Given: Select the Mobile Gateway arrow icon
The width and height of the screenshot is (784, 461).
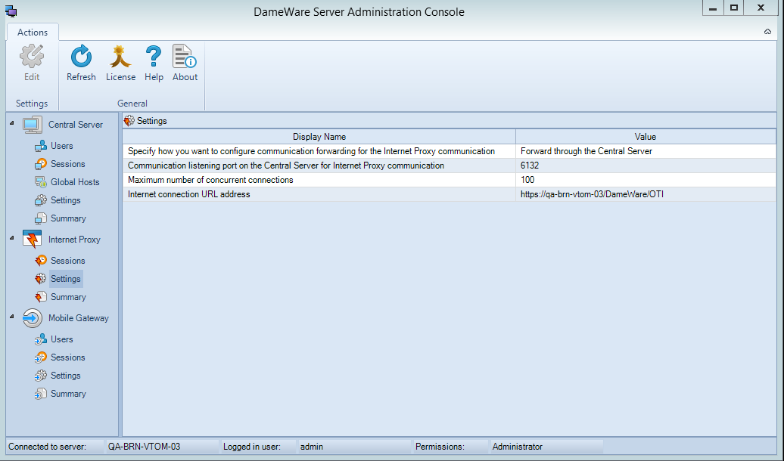Looking at the screenshot, I should click(x=33, y=318).
